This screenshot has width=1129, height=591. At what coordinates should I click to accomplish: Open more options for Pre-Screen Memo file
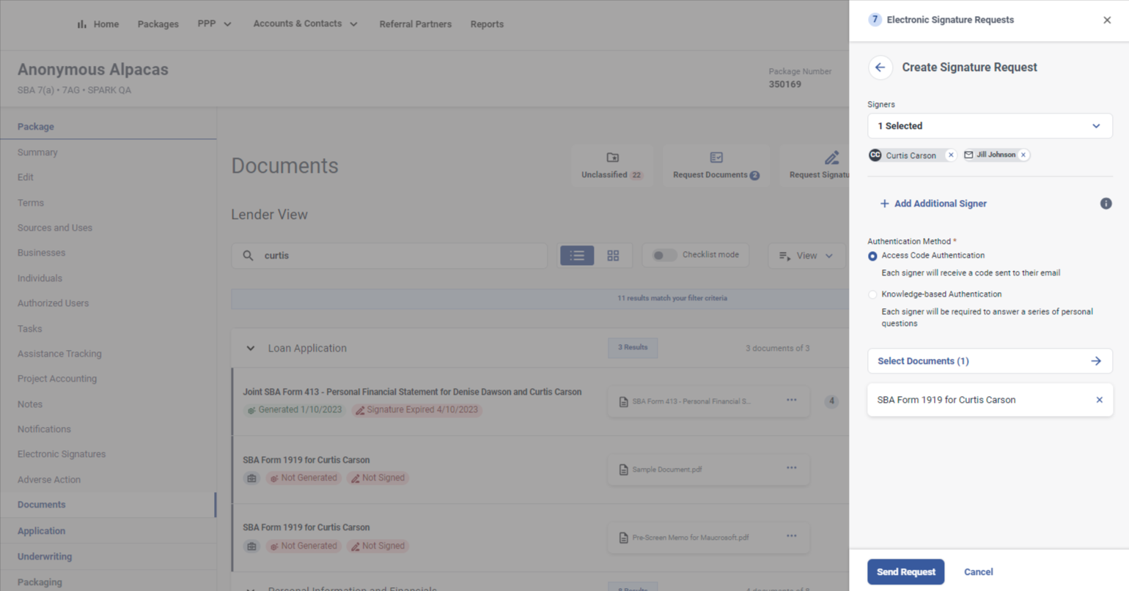click(x=792, y=536)
